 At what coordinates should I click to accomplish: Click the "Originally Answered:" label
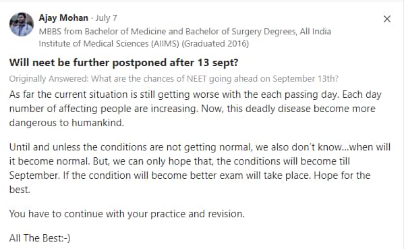pos(49,79)
